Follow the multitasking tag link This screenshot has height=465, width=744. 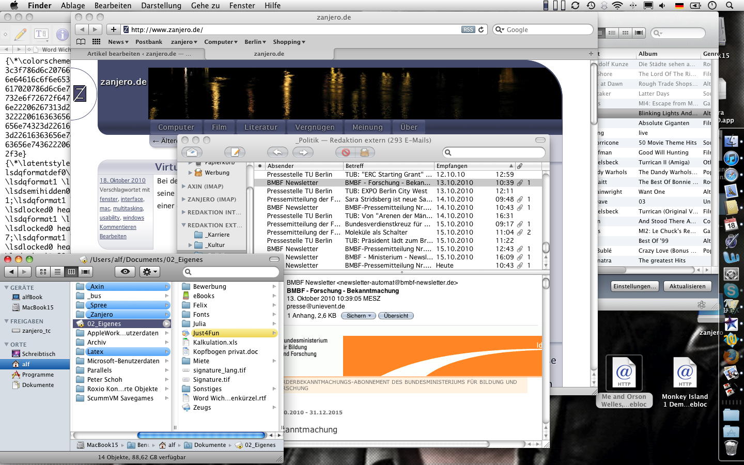128,208
